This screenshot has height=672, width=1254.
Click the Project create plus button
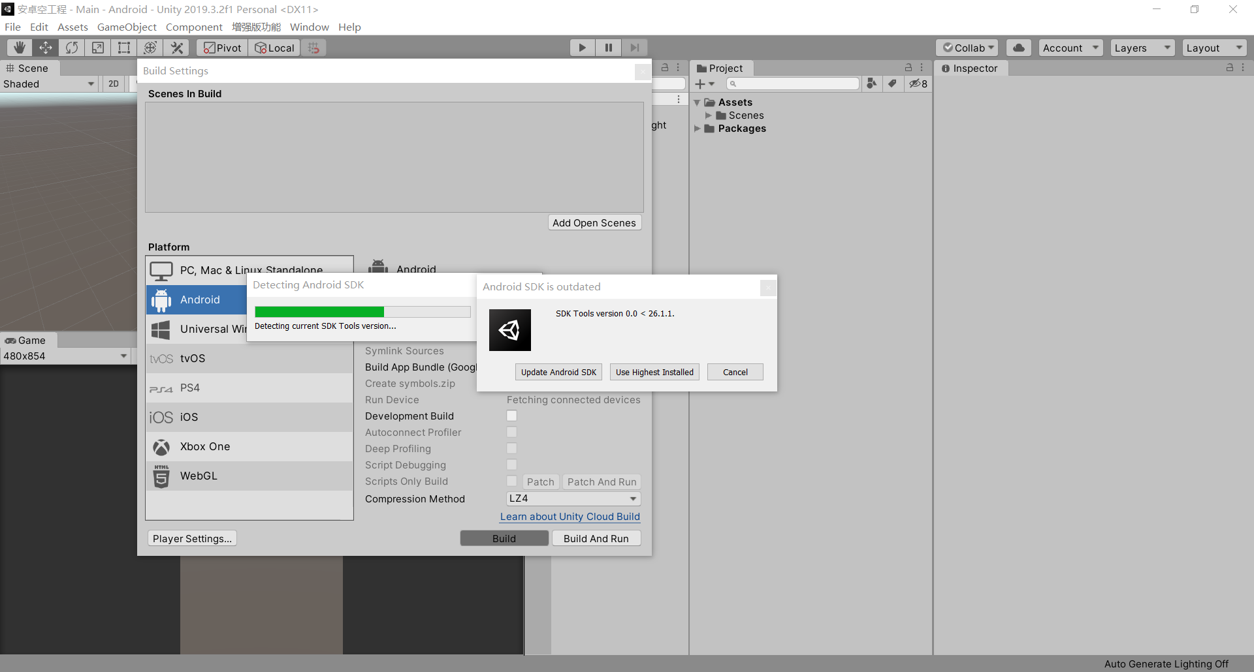tap(705, 84)
